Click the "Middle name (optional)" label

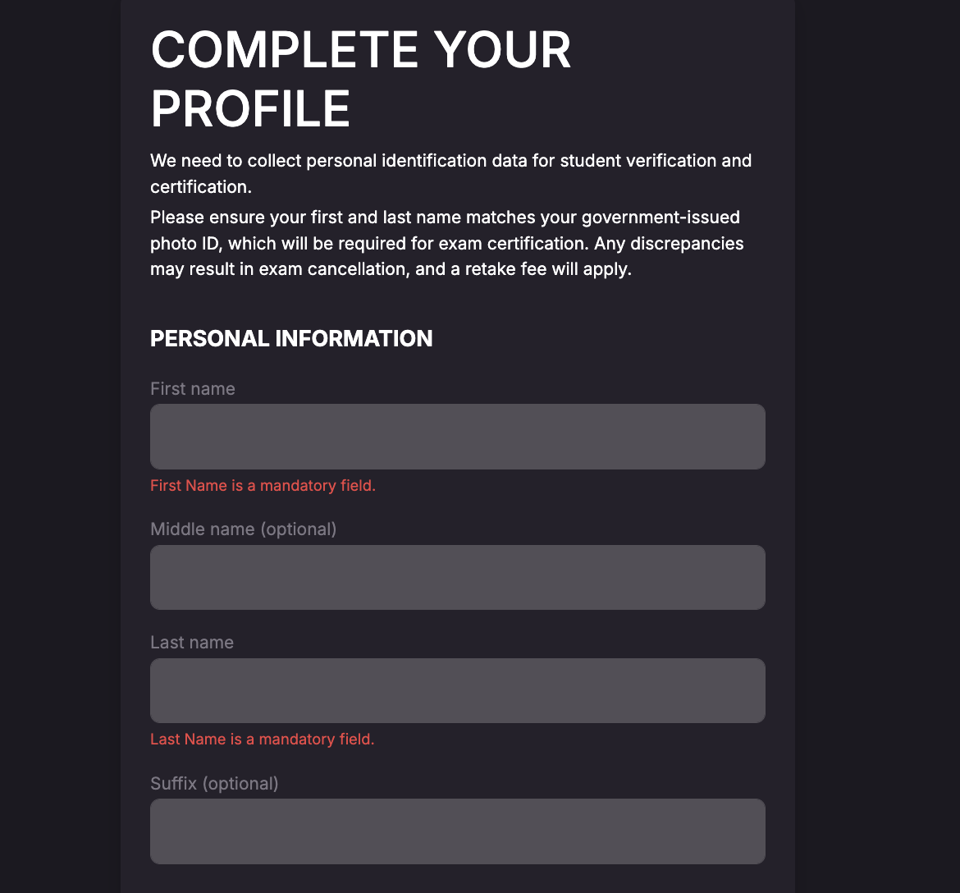[244, 529]
